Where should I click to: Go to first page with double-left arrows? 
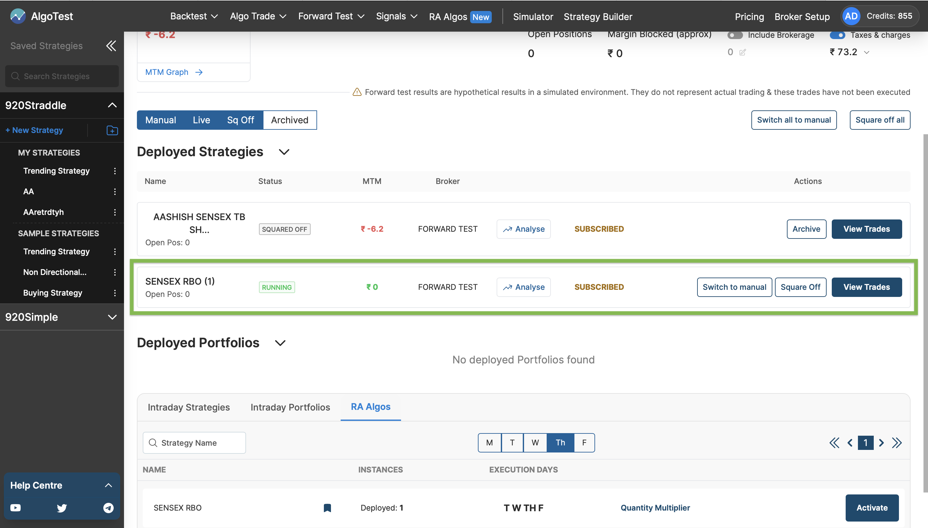click(834, 443)
